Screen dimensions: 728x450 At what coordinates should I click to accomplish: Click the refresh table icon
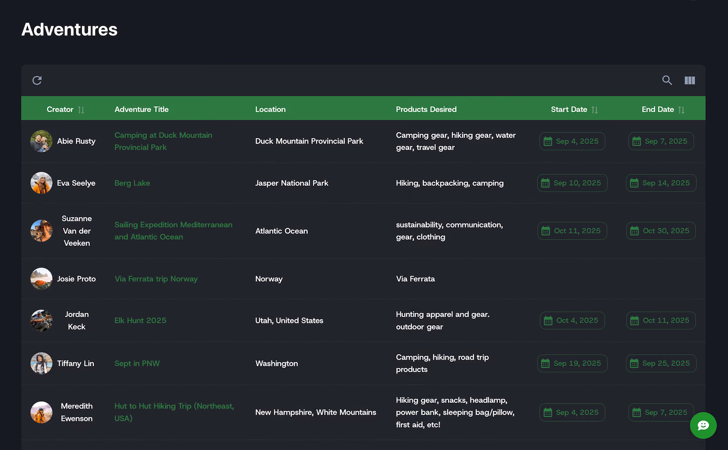(37, 80)
